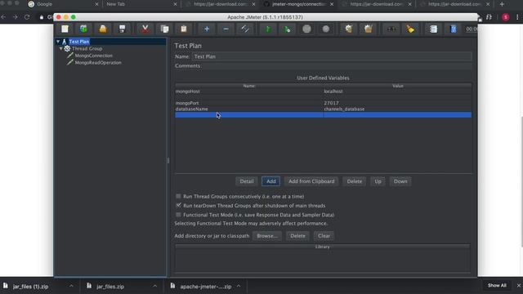523x294 pixels.
Task: Click the MongoConnection sampler pipette icon
Action: [70, 56]
